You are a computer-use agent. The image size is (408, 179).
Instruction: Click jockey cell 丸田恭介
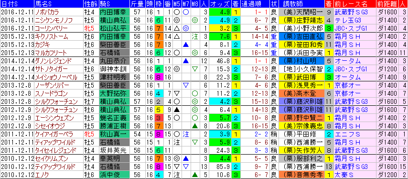(114, 61)
